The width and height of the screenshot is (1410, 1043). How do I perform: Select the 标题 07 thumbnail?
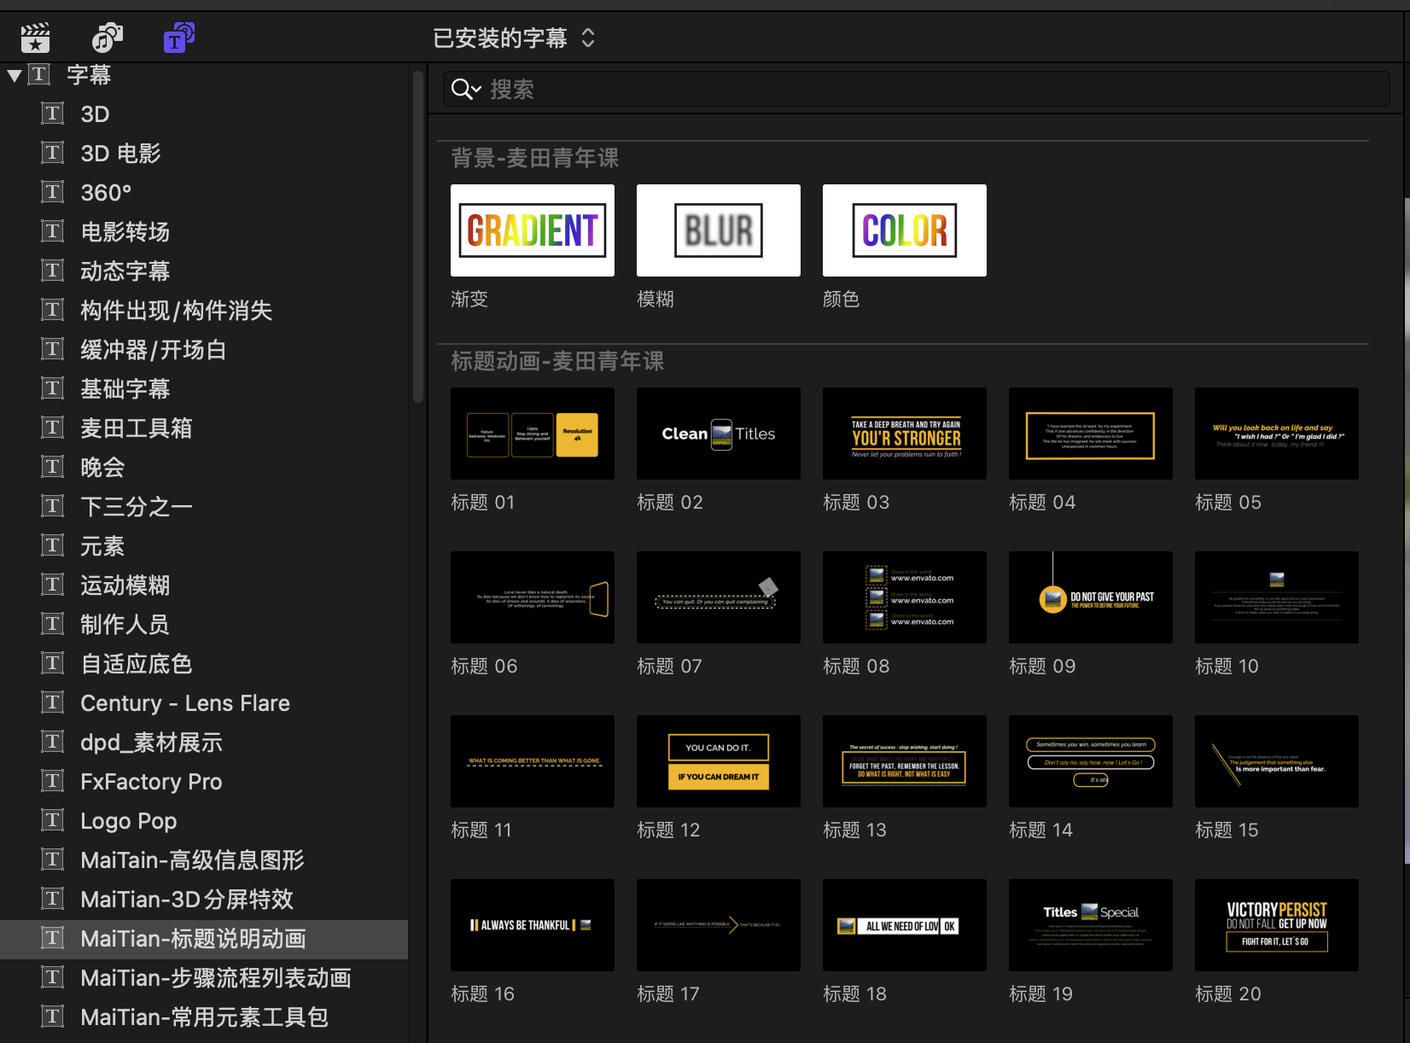tap(719, 597)
